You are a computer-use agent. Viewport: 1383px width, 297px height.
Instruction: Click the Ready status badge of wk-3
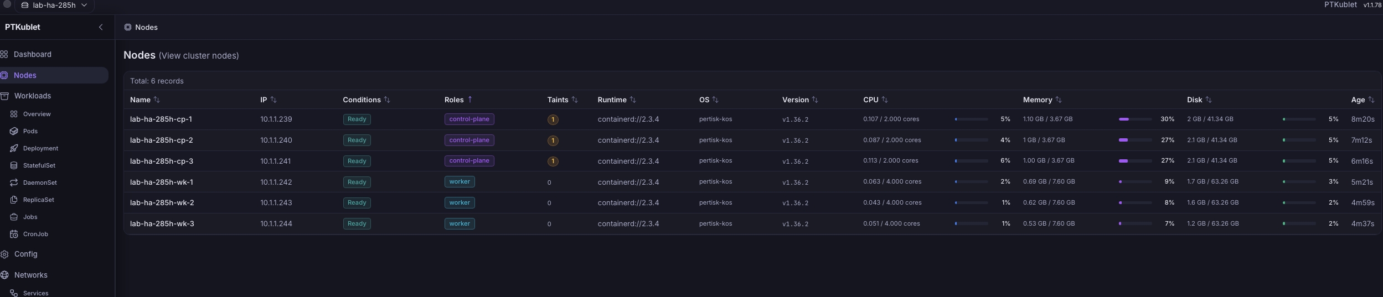357,223
